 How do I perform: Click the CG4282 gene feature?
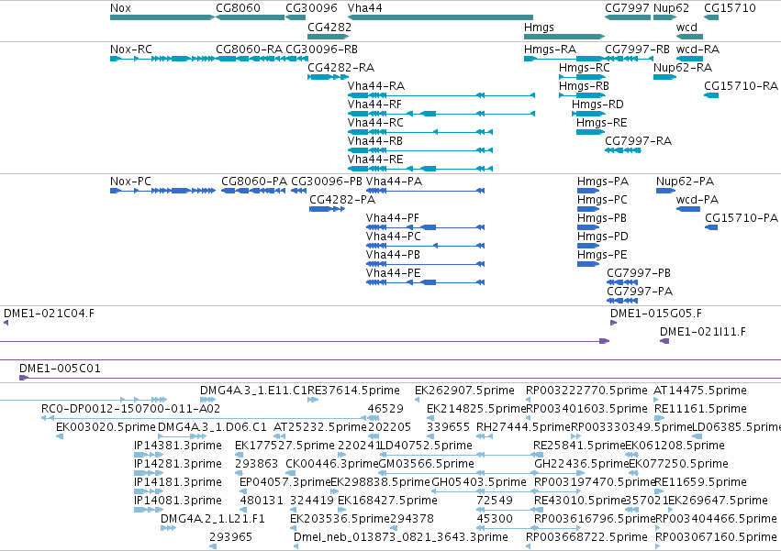[x=328, y=37]
